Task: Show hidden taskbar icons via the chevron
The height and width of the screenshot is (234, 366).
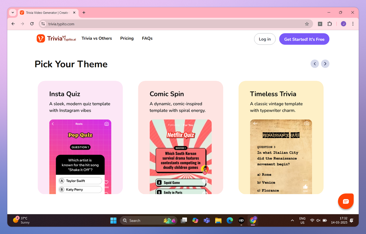Action: pos(292,220)
